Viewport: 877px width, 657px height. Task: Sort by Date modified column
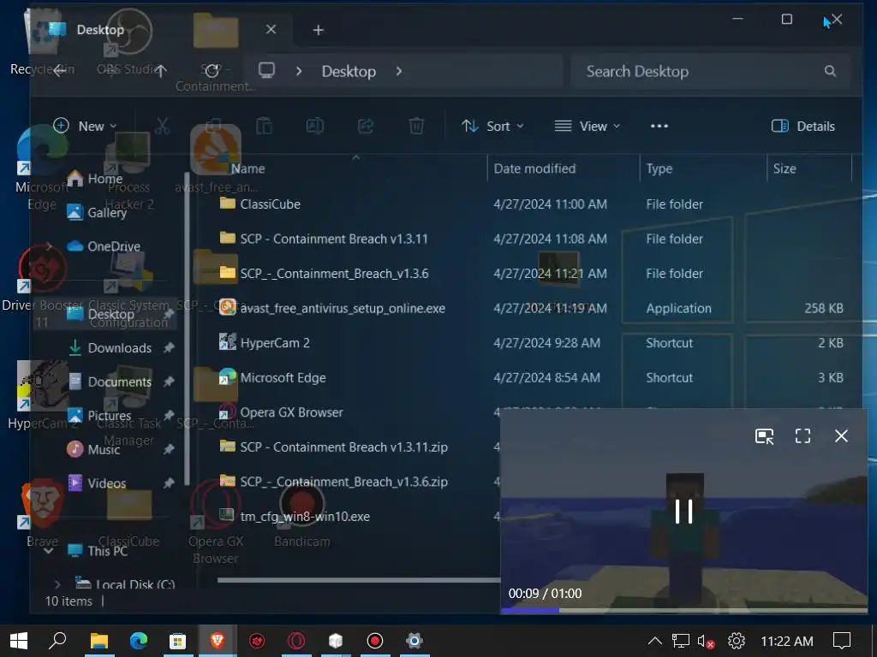tap(534, 169)
